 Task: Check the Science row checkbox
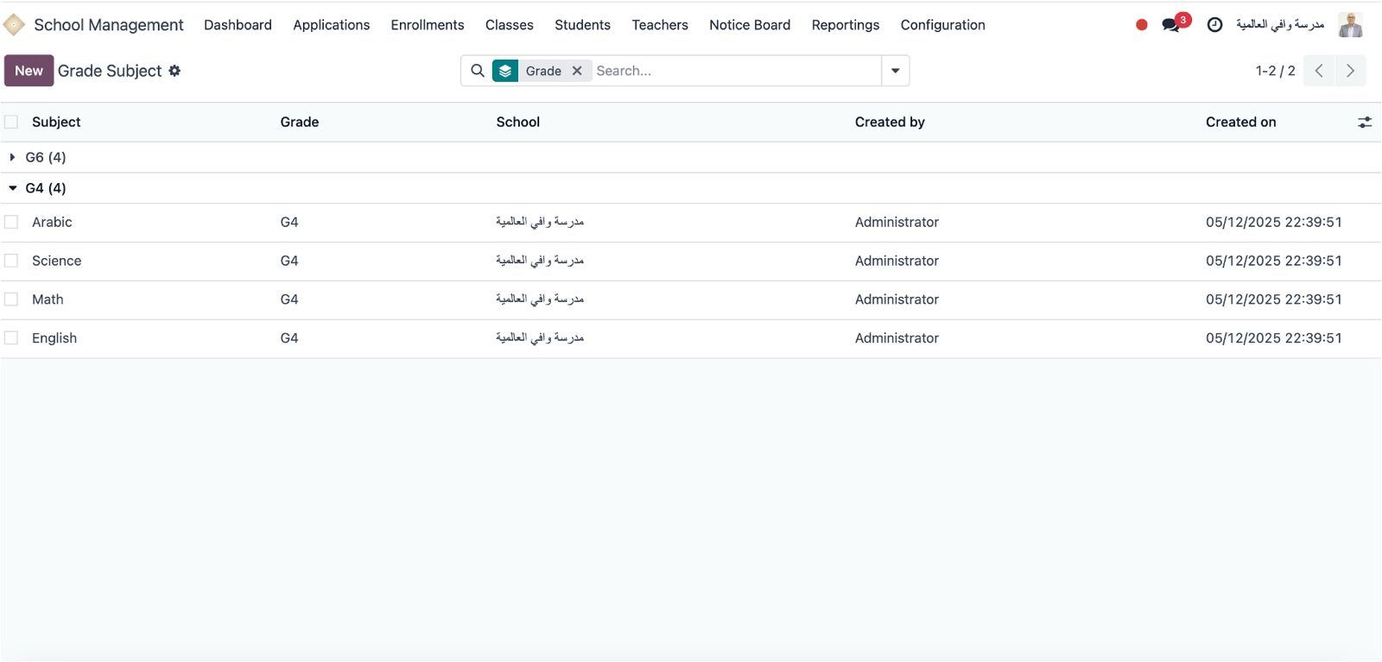[x=11, y=261]
